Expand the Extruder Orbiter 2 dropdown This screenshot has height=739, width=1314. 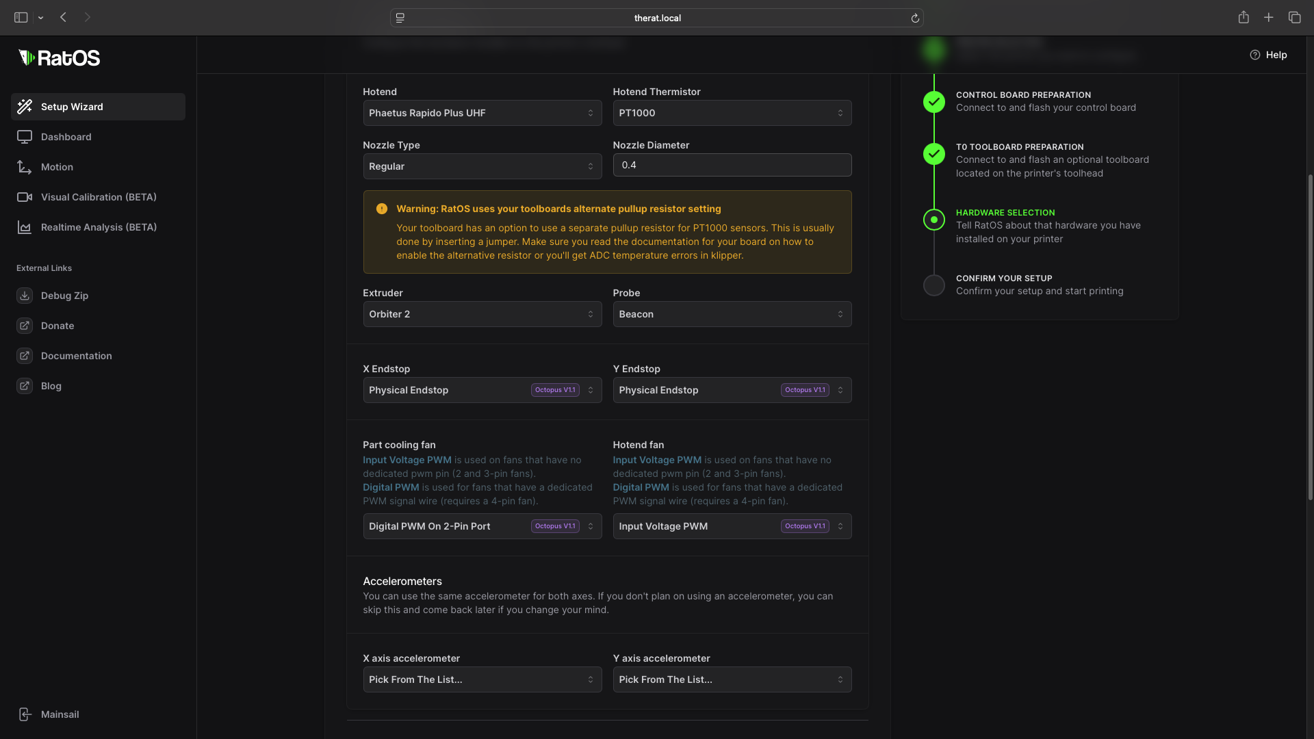point(482,314)
